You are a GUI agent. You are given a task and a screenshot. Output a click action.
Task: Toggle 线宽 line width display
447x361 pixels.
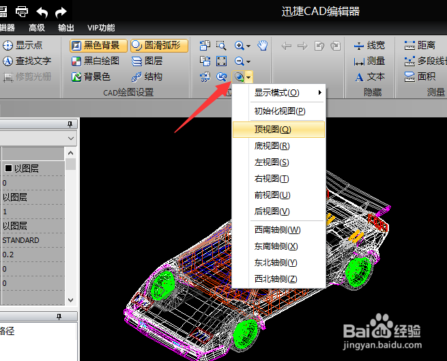tap(369, 45)
